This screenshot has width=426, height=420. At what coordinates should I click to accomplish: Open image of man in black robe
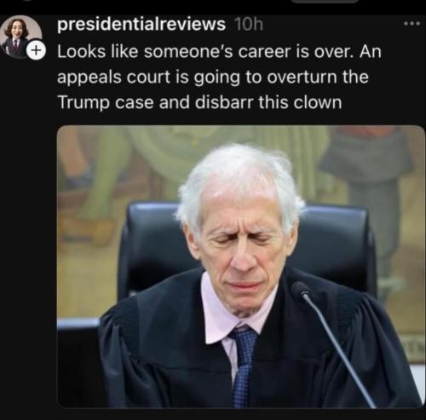tap(241, 267)
